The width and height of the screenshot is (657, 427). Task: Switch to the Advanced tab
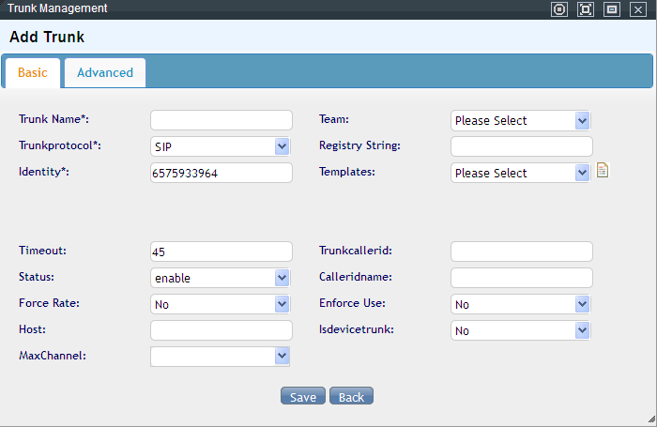[x=105, y=72]
